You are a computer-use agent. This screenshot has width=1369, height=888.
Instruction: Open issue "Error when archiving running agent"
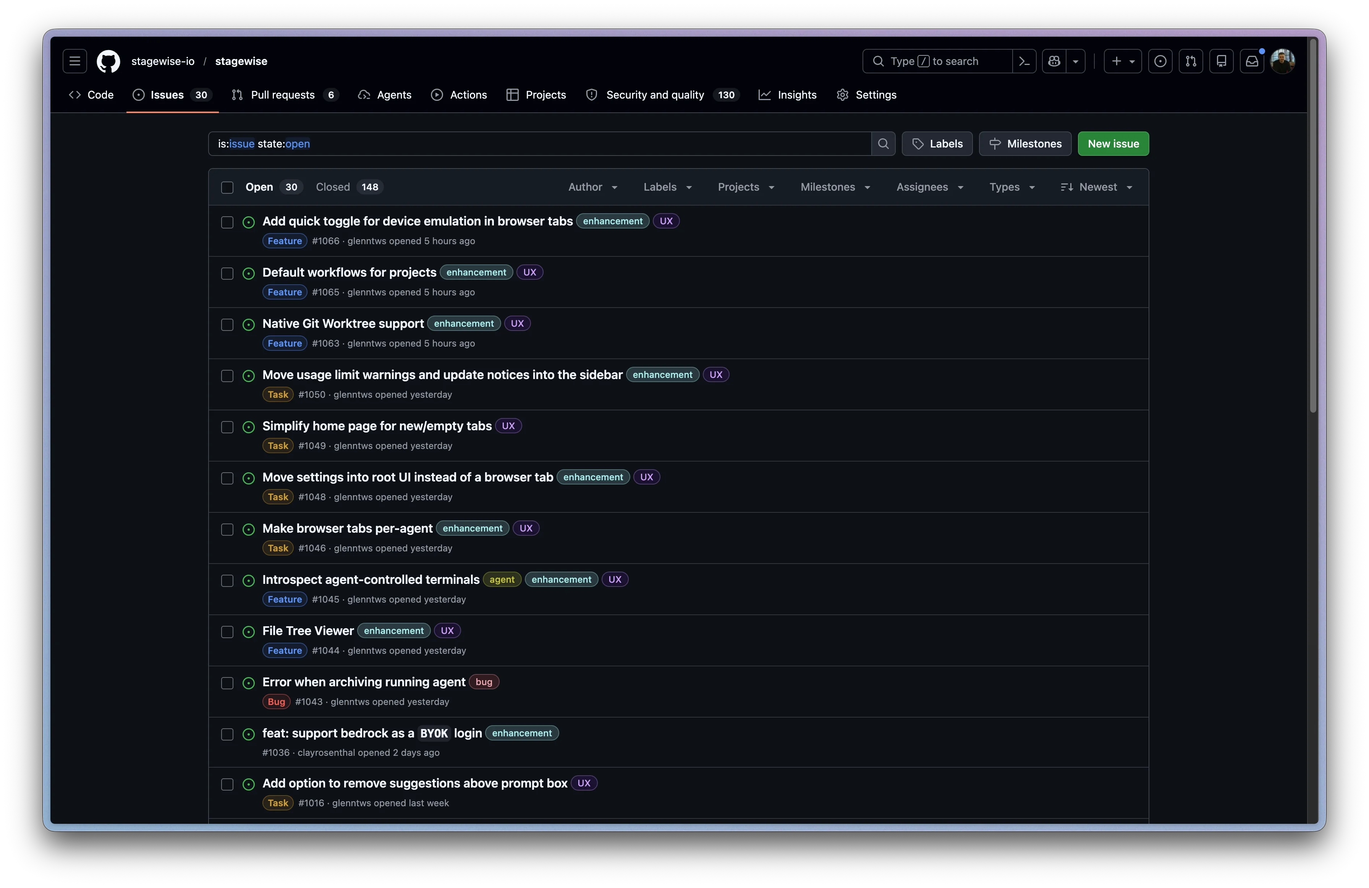click(x=364, y=682)
